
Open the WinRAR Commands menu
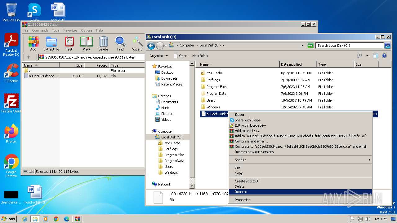pyautogui.click(x=40, y=30)
